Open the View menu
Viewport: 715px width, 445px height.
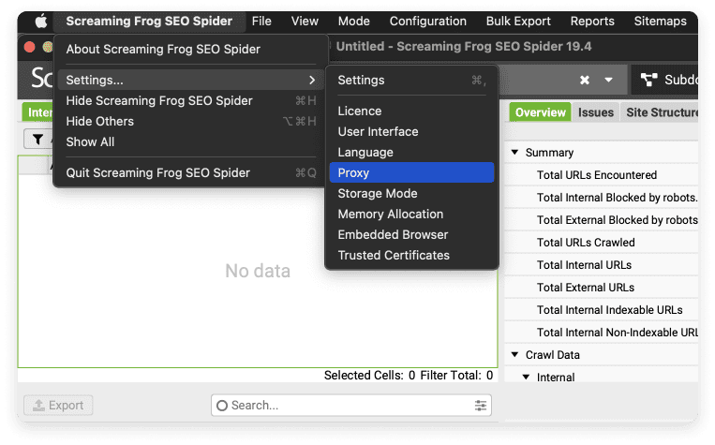305,21
